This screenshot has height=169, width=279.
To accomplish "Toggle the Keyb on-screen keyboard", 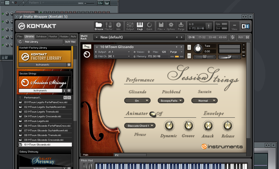I will 140,26.
